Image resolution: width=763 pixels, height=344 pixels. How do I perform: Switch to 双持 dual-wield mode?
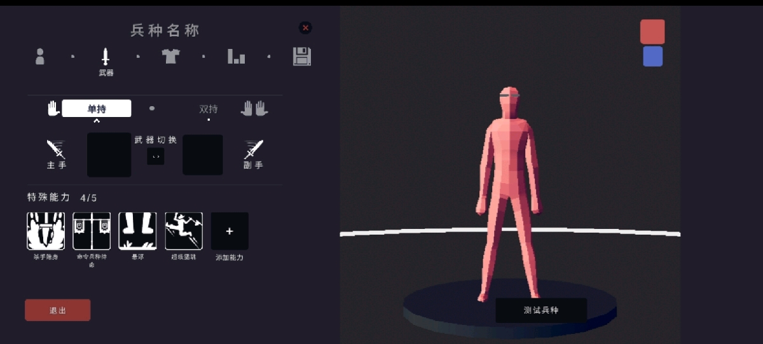tap(209, 109)
